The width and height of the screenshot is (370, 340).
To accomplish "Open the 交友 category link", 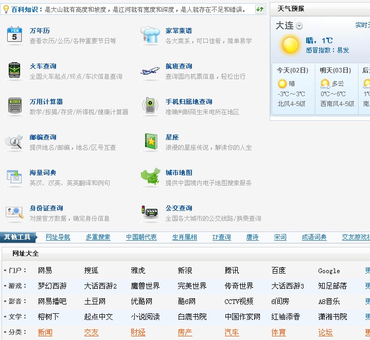I will pos(91,332).
